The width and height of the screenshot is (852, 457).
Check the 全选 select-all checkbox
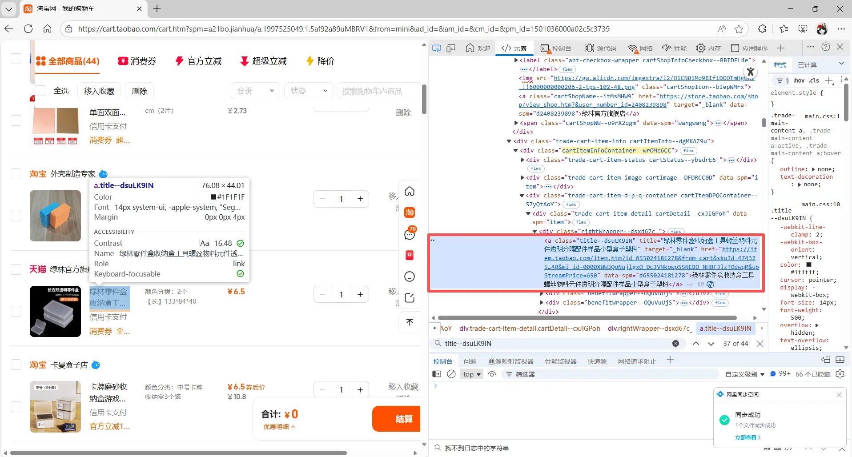pyautogui.click(x=40, y=91)
